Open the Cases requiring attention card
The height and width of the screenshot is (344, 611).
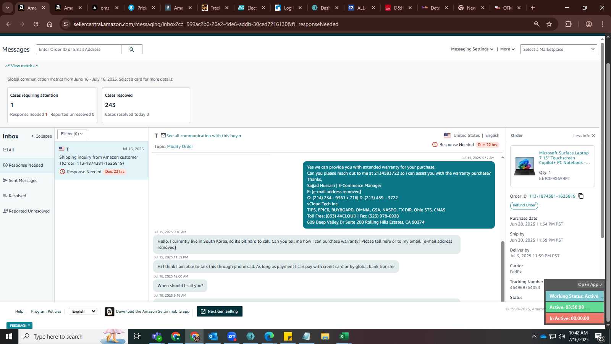[x=52, y=105]
